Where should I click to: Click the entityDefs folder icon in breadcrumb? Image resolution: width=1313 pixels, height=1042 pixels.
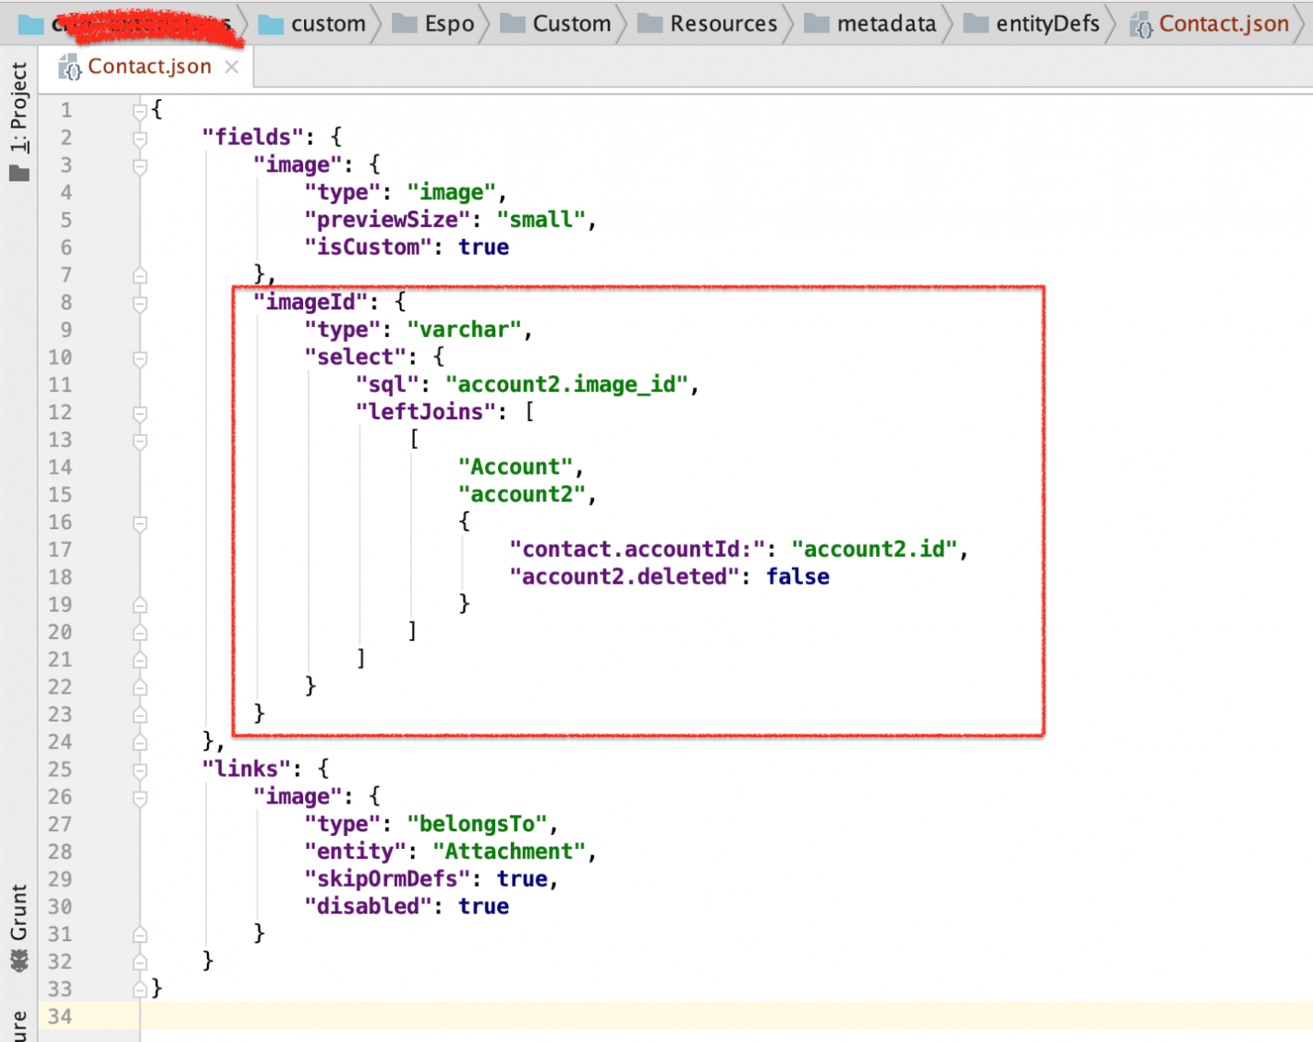[x=976, y=24]
